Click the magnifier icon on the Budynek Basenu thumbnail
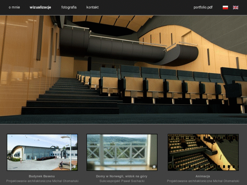Image resolution: width=247 pixels, height=185 pixels. 74,167
